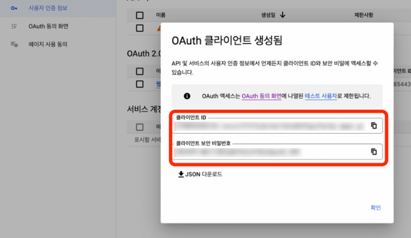The width and height of the screenshot is (411, 238).
Task: Toggle the select-all checkbox in the top table
Action: (x=140, y=15)
